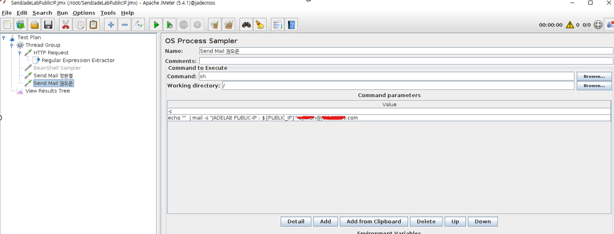Click Browse button next to Working directory
Viewport: 614px width, 234px height.
pos(594,85)
